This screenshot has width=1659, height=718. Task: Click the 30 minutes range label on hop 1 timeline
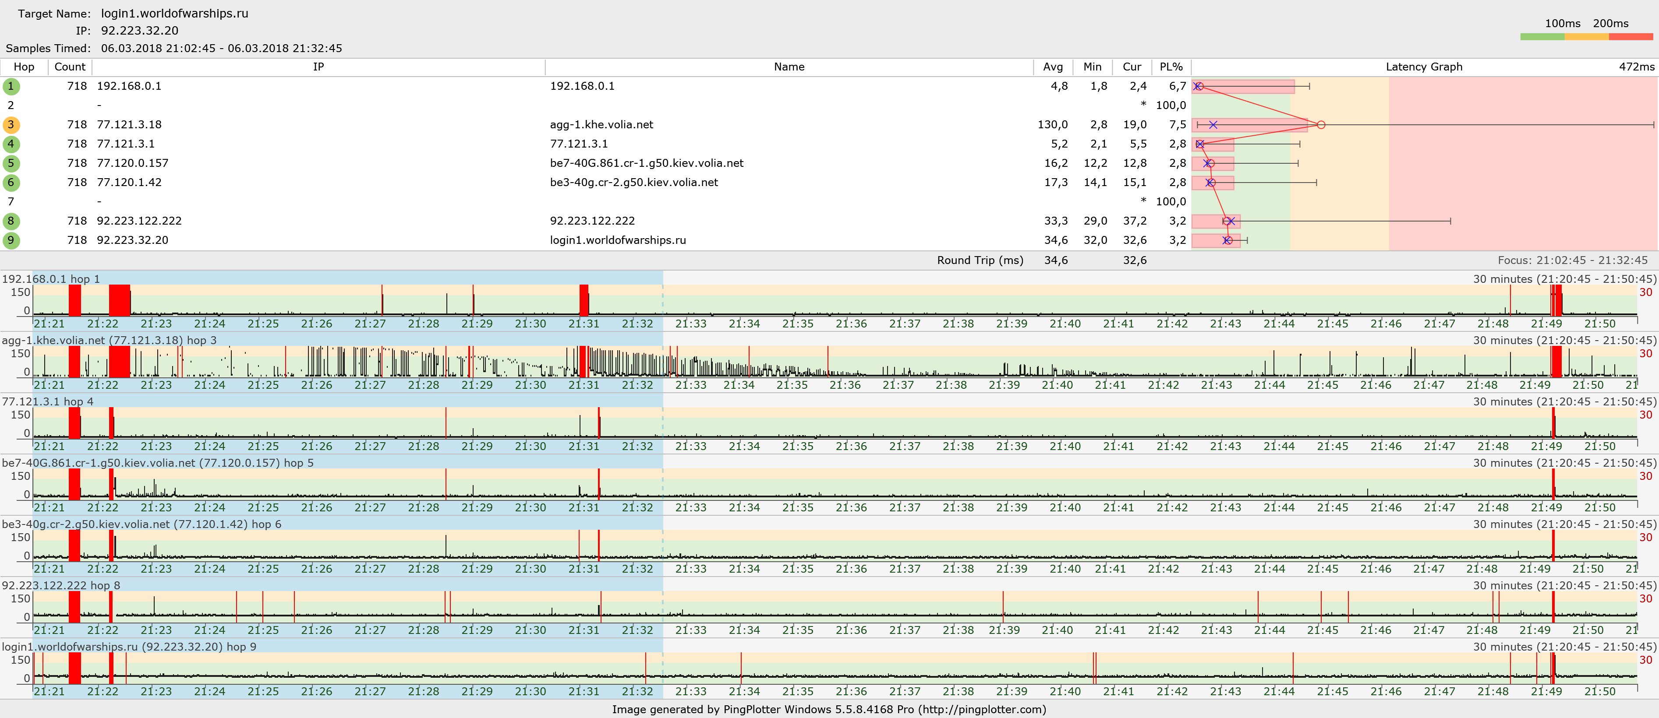[1564, 279]
